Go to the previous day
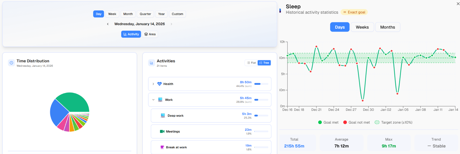This screenshot has height=154, width=460. coord(108,24)
